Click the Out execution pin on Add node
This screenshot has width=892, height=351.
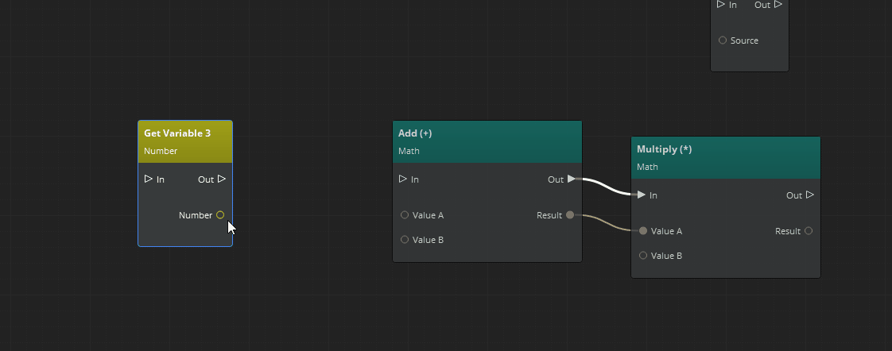[572, 179]
